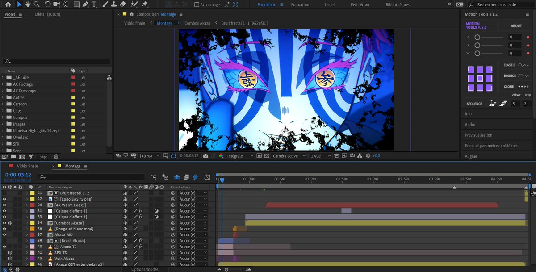Select the Rectangle shape tool

[x=77, y=4]
